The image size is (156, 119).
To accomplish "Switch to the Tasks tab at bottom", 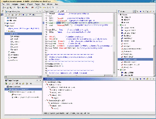I will [x=45, y=113].
